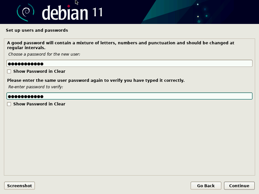Click the second "Show Password in Clear" label text

39,104
